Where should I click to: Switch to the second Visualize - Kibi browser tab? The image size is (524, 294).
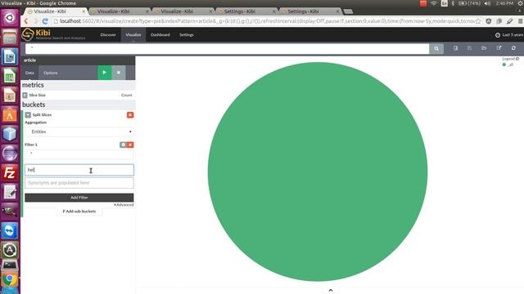[x=120, y=11]
